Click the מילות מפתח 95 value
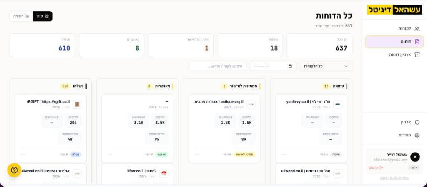 [x=157, y=139]
